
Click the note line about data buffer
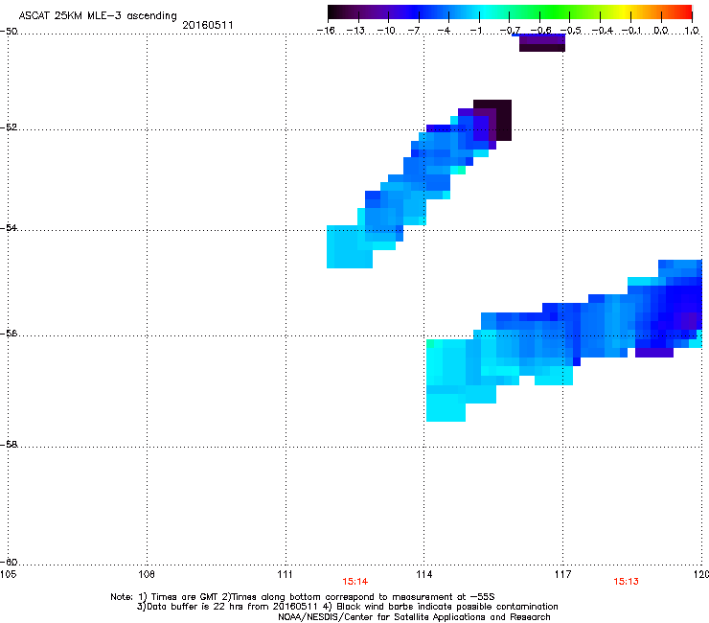(347, 607)
